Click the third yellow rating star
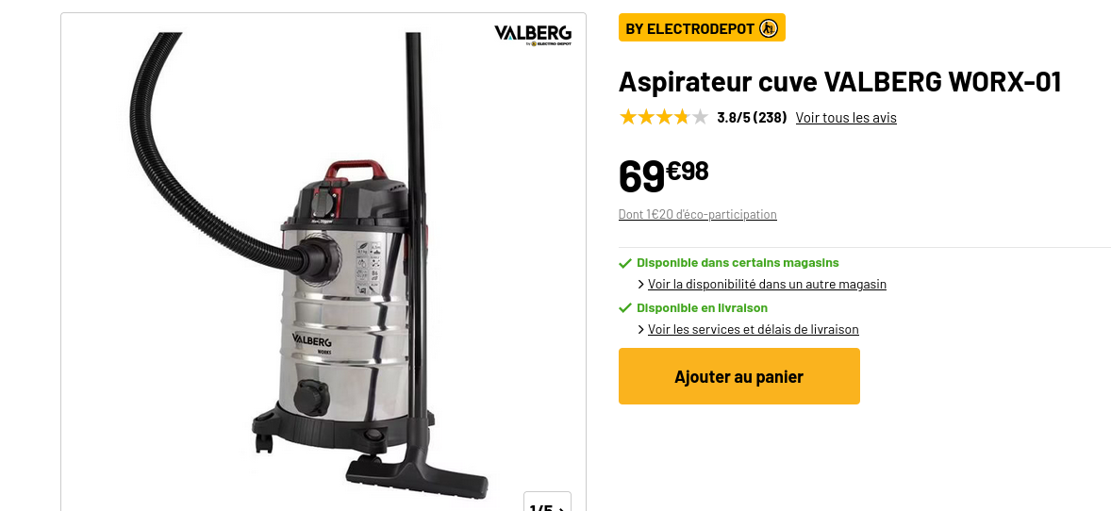 (663, 118)
